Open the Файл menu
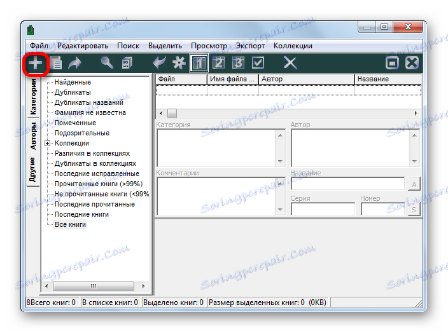448x333 pixels. (x=39, y=46)
